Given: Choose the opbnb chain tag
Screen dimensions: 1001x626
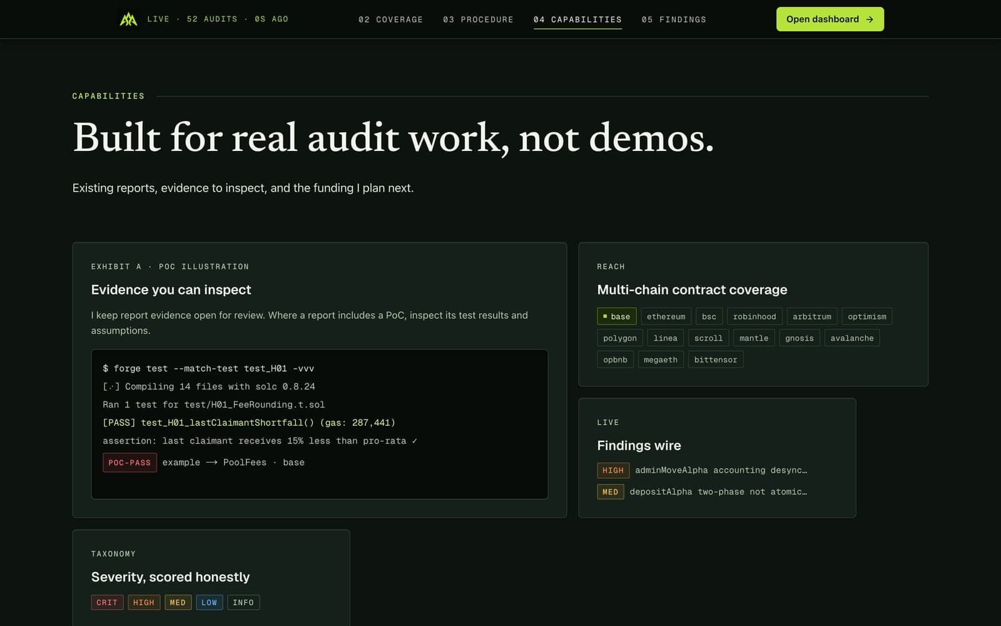Looking at the screenshot, I should click(615, 359).
